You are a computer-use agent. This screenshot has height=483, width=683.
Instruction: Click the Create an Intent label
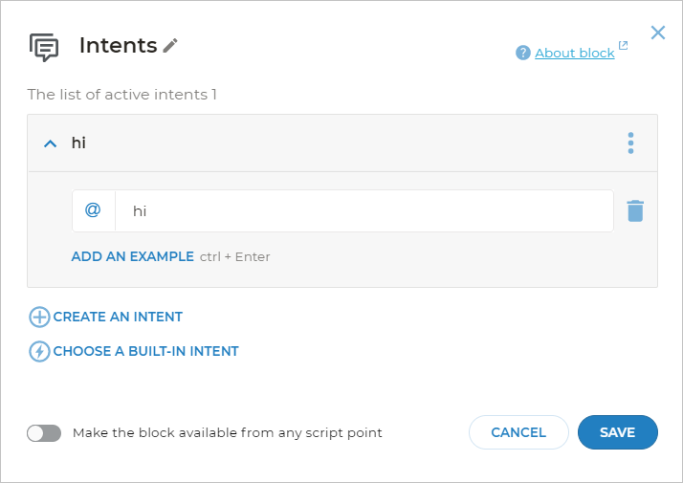118,317
